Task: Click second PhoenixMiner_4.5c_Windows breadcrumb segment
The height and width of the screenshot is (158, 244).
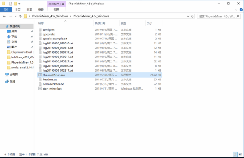Action: pyautogui.click(x=91, y=16)
